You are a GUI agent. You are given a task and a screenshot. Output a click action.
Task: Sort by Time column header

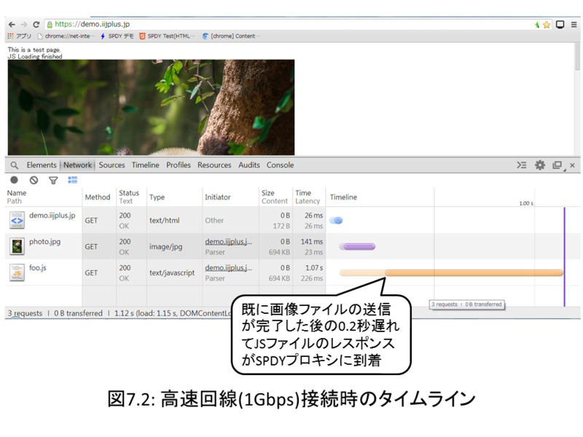click(x=309, y=197)
